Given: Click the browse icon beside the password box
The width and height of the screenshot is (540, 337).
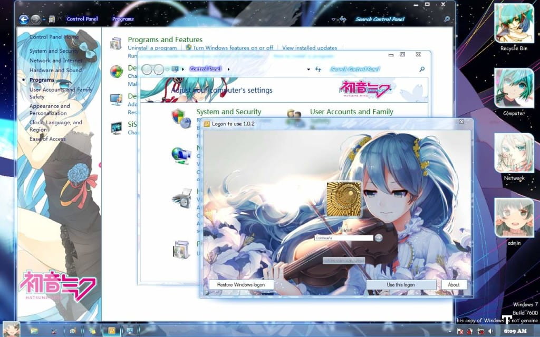Looking at the screenshot, I should pyautogui.click(x=378, y=238).
